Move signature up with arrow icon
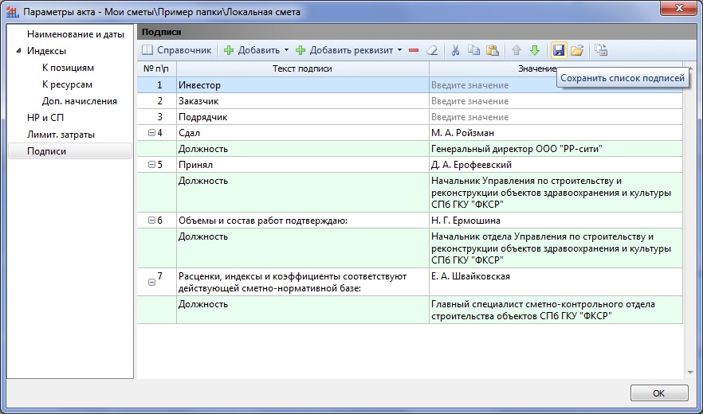703x414 pixels. coord(516,50)
